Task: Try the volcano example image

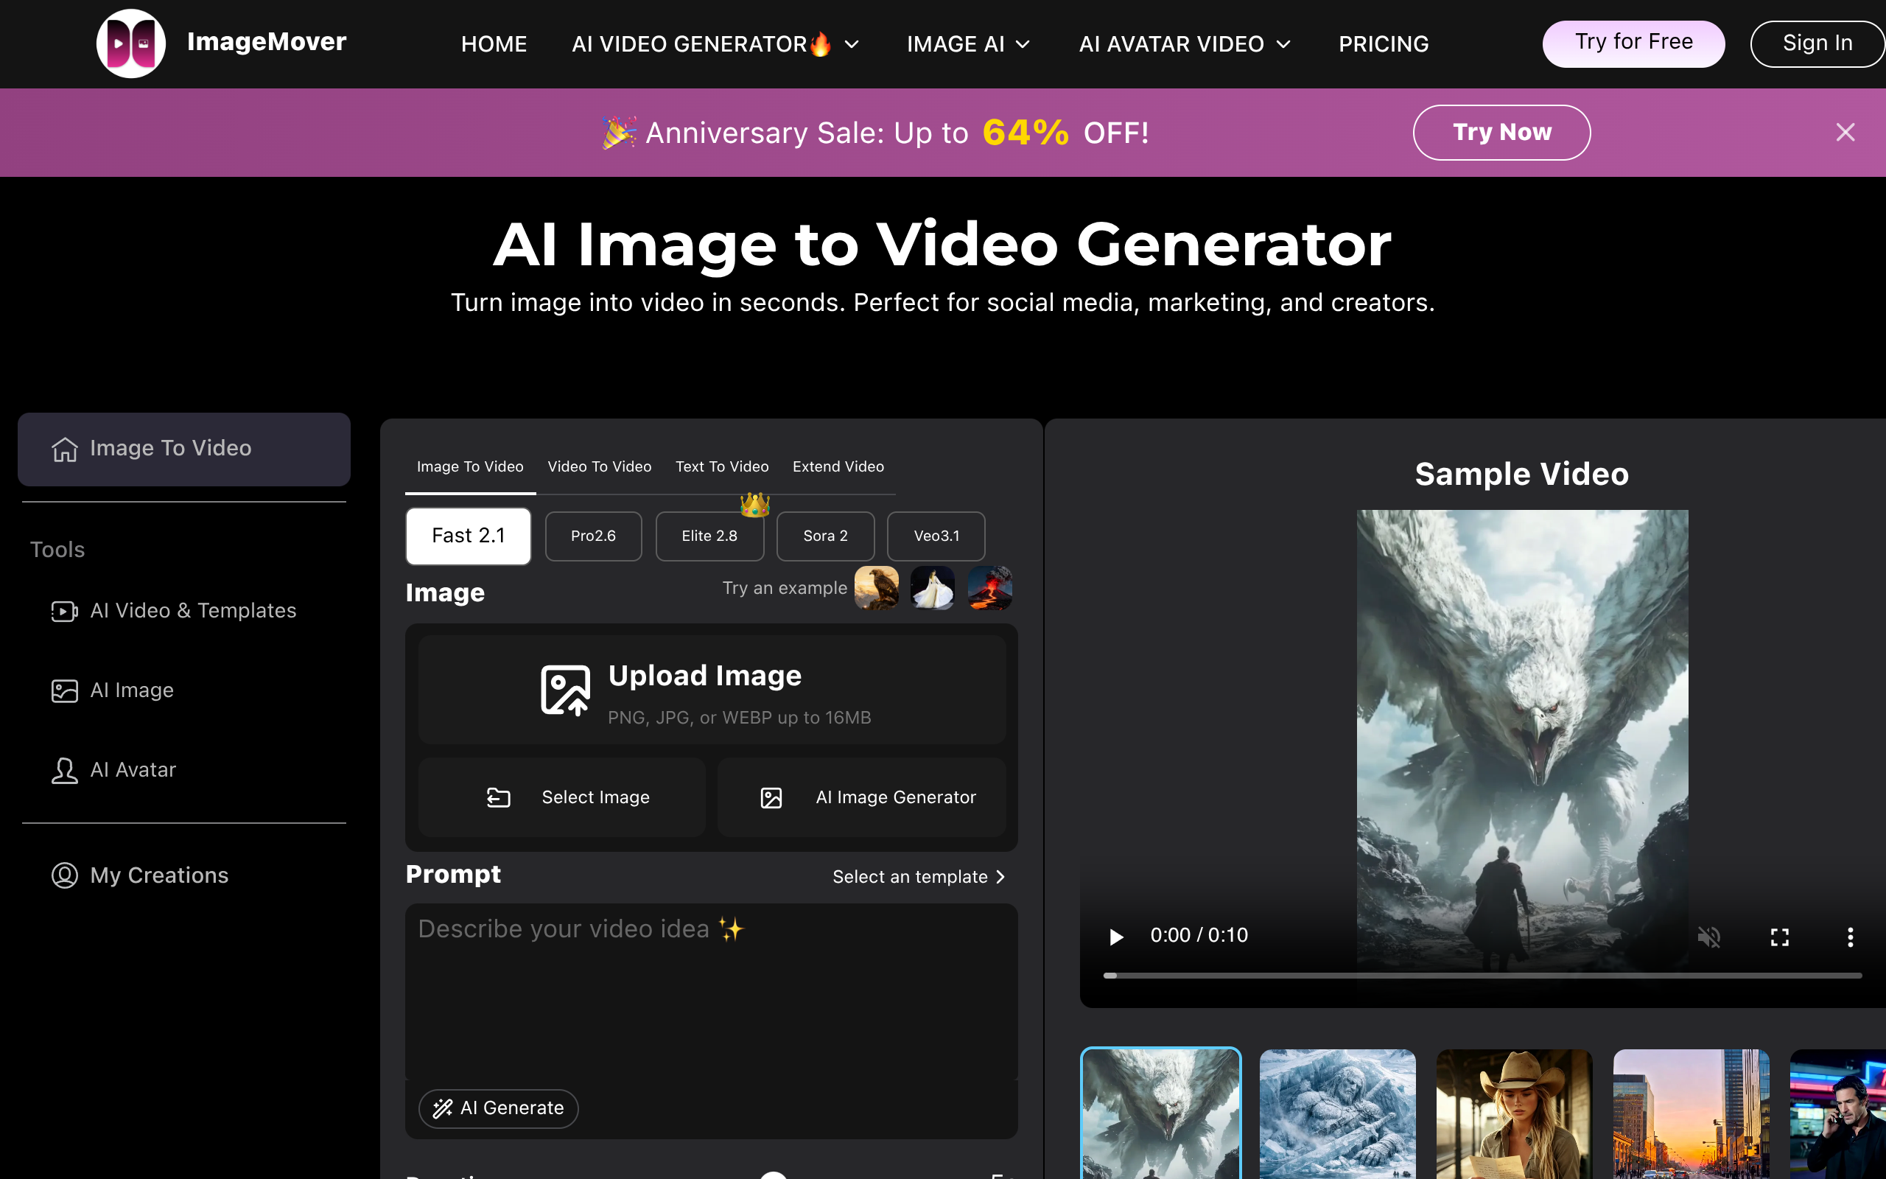Action: click(989, 588)
